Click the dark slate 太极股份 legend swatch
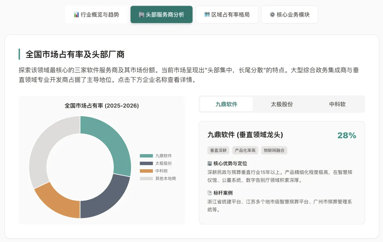The width and height of the screenshot is (383, 242). 146,163
